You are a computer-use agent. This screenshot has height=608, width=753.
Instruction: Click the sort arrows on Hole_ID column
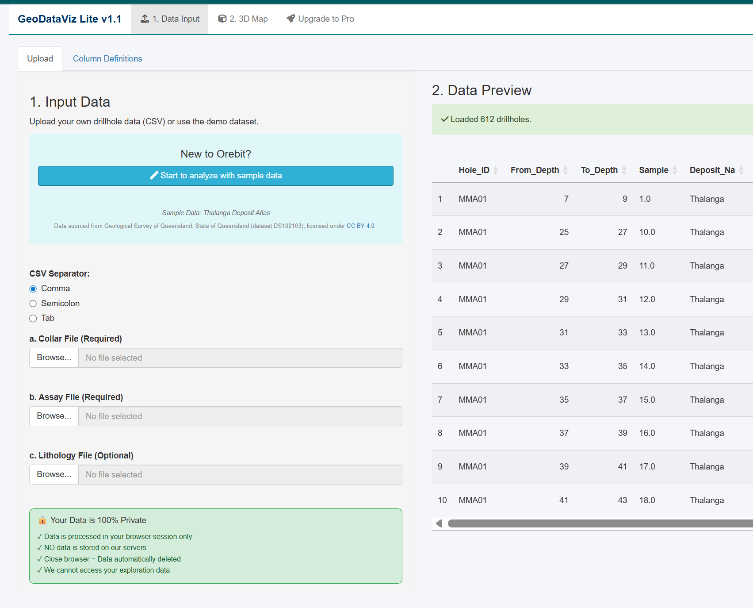pos(496,170)
